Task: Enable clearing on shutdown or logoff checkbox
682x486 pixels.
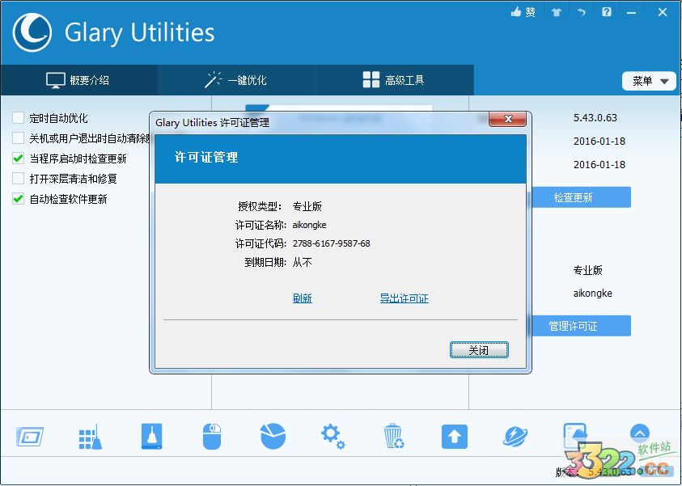Action: 19,138
